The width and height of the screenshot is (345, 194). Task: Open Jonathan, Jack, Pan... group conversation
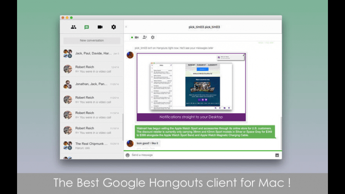pos(92,84)
